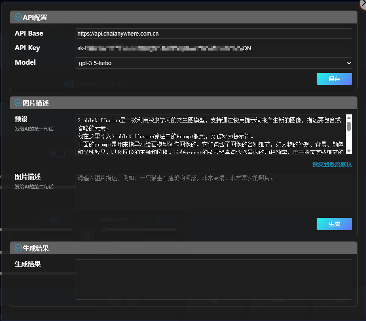Screen dimensions: 366x321
Task: Click the 恢复到系统默认 restore default link
Action: pos(332,164)
